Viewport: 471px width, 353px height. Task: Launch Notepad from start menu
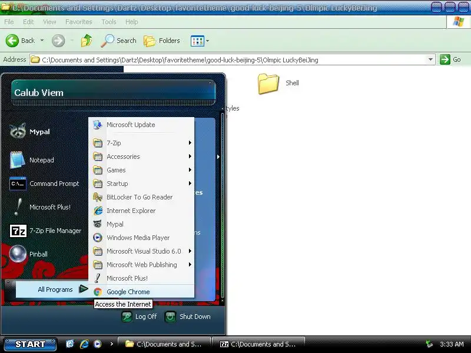tap(32, 160)
